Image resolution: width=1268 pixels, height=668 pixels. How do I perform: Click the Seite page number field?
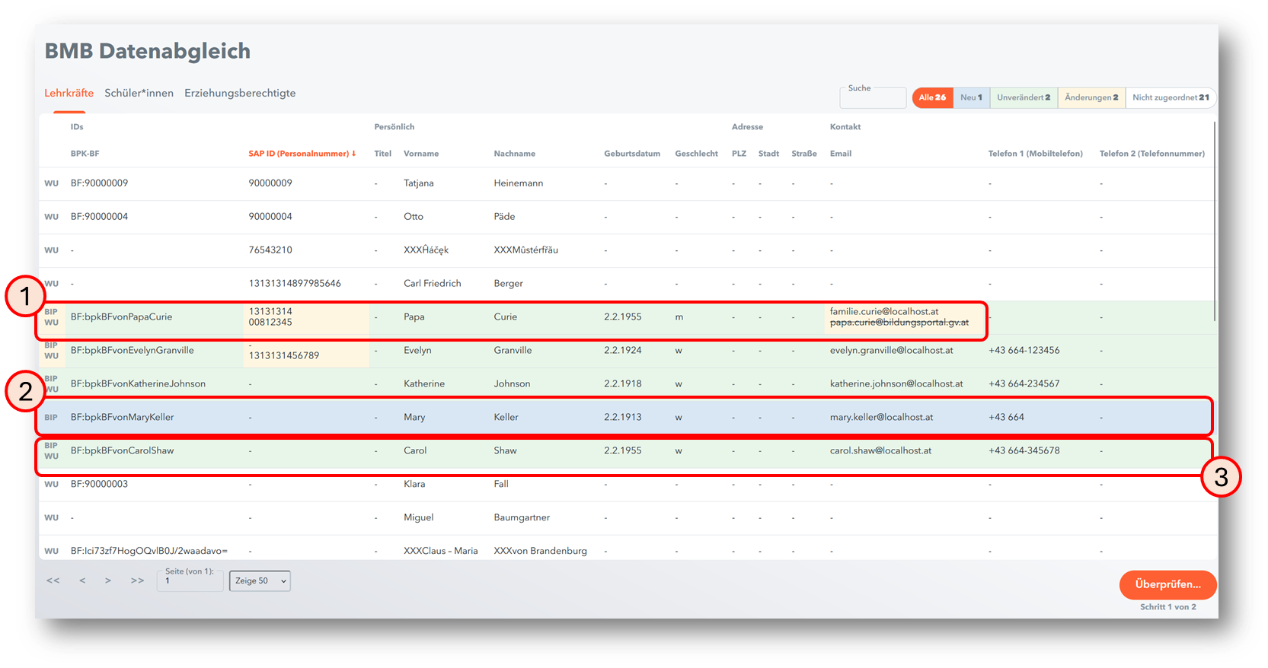pos(190,582)
